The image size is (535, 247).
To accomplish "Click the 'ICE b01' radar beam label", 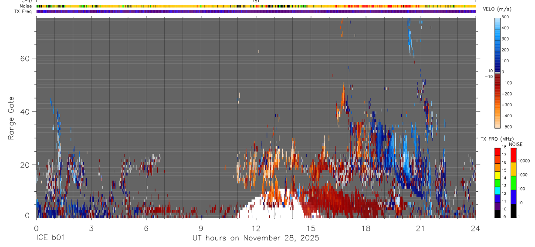I will point(50,238).
